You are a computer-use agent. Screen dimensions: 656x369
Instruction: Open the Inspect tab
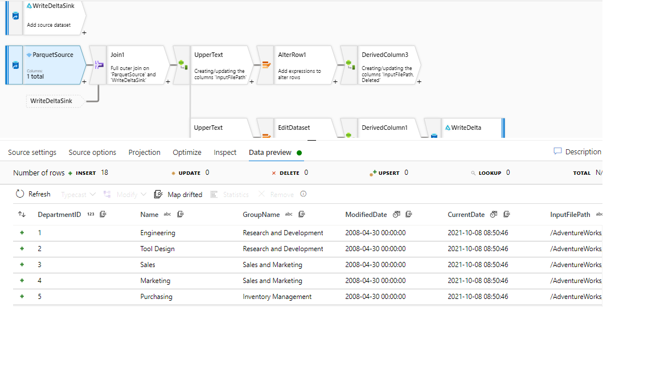[225, 153]
